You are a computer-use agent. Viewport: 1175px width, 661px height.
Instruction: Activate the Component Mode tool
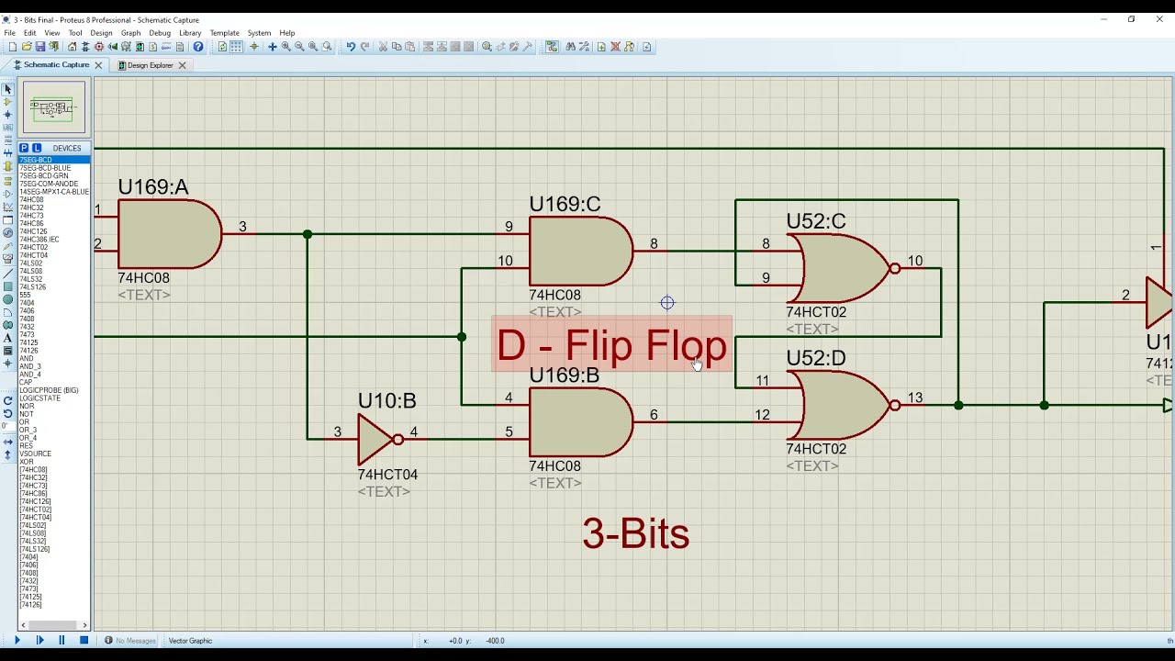pyautogui.click(x=8, y=101)
